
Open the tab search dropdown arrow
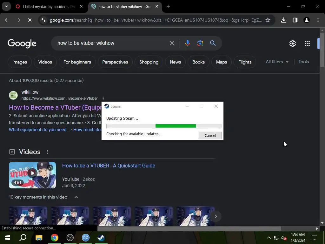(6, 6)
